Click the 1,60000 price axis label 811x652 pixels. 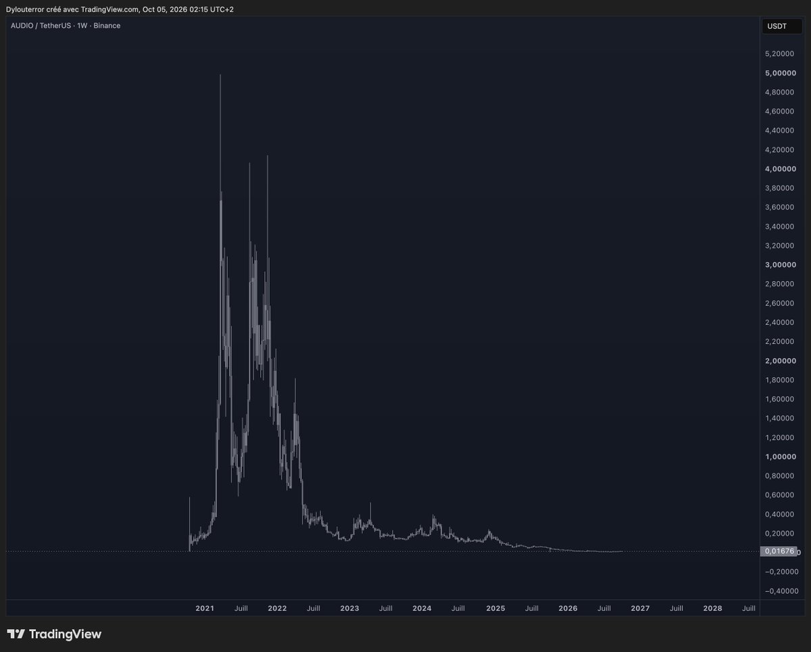point(781,399)
